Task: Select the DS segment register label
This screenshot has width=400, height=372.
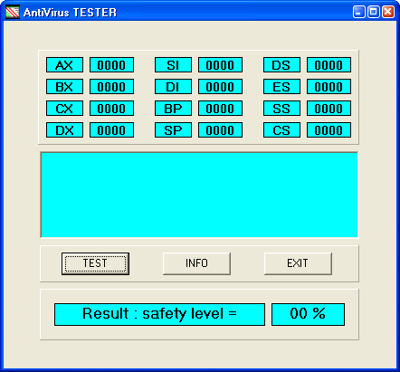Action: coord(281,65)
